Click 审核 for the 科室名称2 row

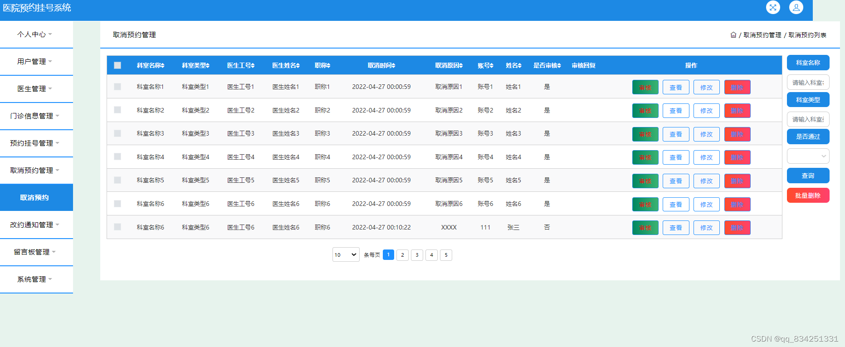(645, 111)
